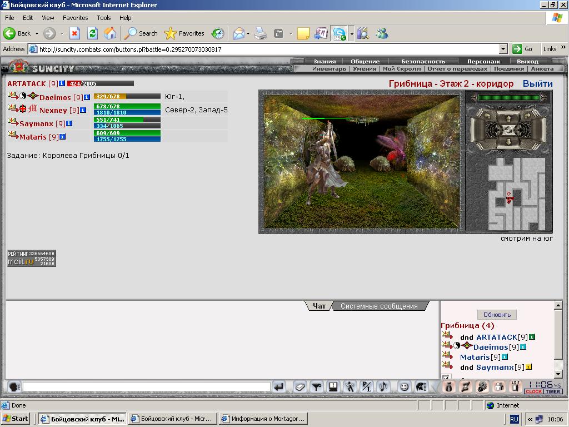Click player list scrollbar down arrow
The image size is (569, 427).
click(558, 374)
